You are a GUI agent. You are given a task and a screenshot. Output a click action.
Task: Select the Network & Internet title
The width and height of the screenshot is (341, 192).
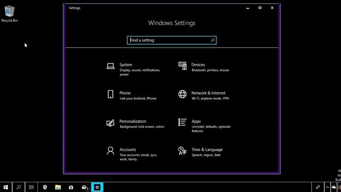(208, 93)
